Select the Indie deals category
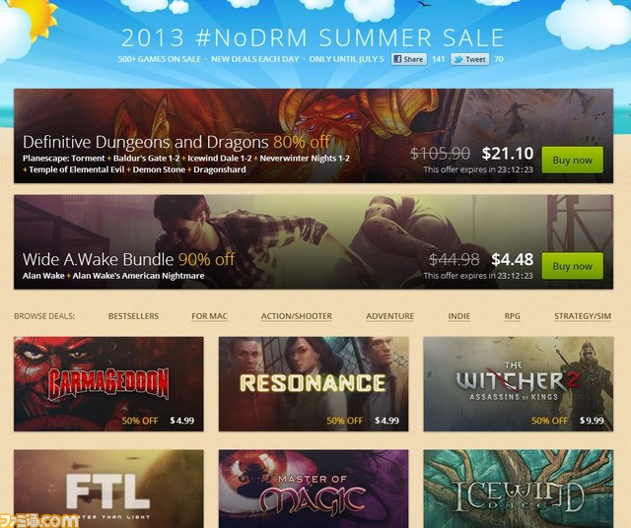This screenshot has width=631, height=528. 459,316
